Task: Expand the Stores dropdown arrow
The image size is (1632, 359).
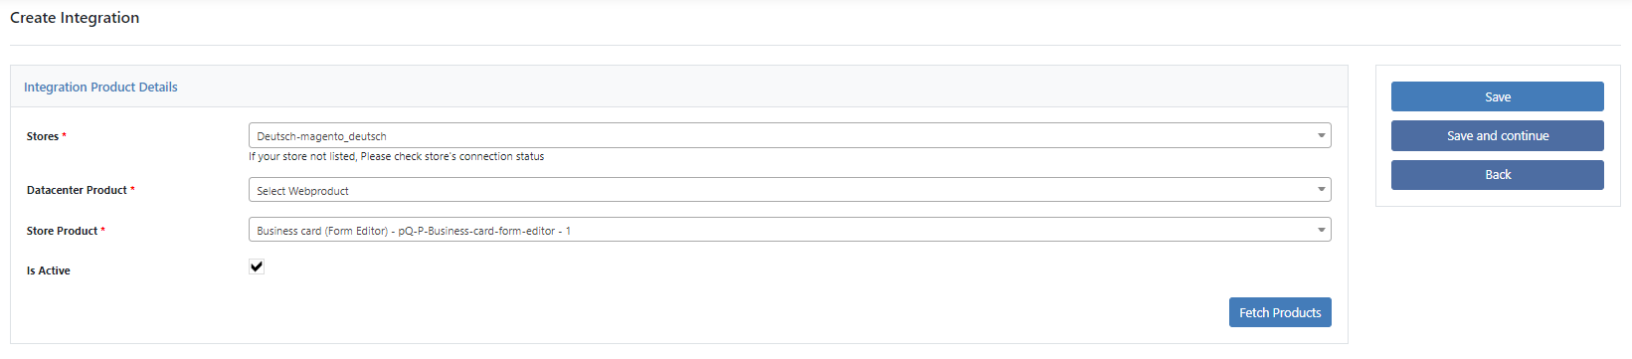Action: (x=1321, y=135)
